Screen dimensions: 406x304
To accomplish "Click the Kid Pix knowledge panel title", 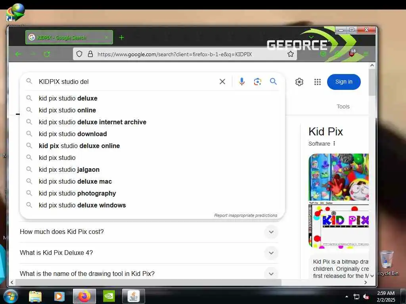I will 326,131.
